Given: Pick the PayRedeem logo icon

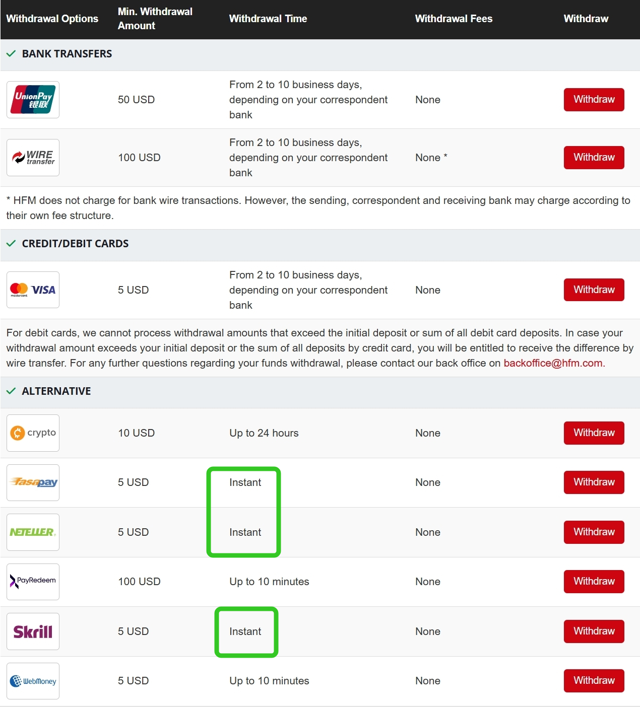Looking at the screenshot, I should (33, 582).
